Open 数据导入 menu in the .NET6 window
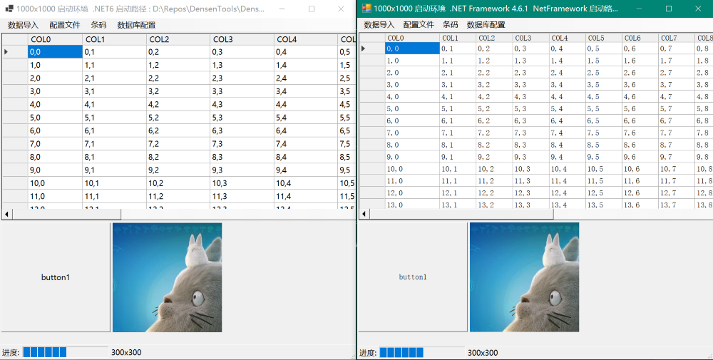 pos(24,25)
